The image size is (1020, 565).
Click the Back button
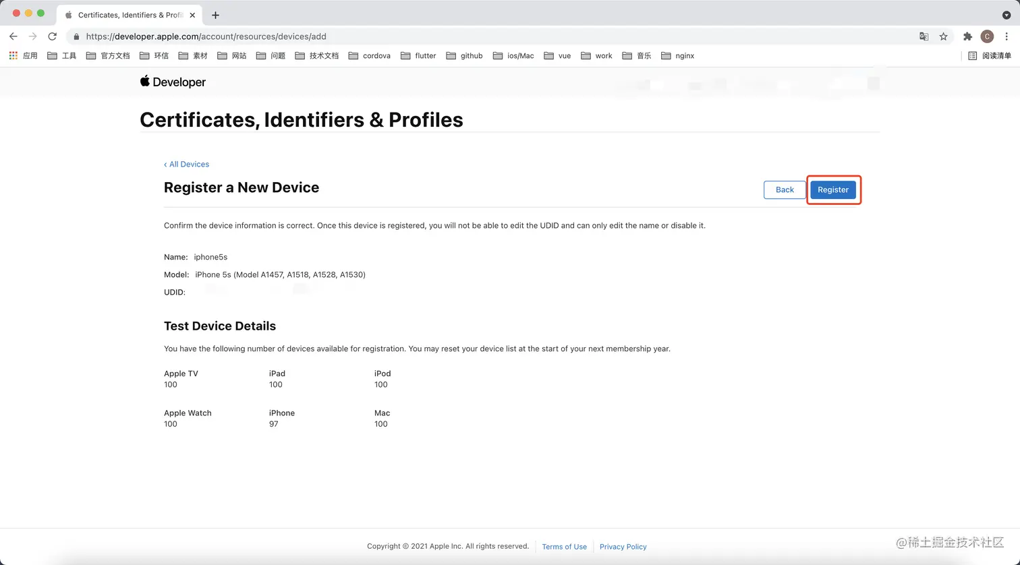[785, 190]
